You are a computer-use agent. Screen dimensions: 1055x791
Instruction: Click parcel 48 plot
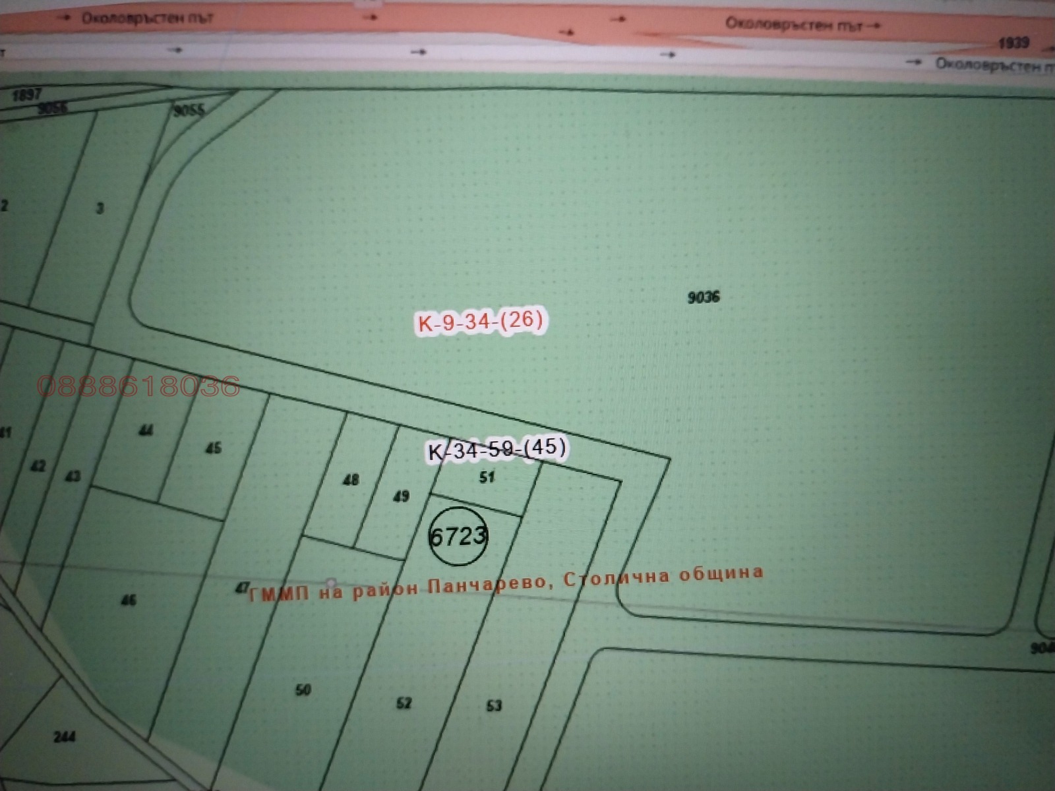(x=351, y=480)
